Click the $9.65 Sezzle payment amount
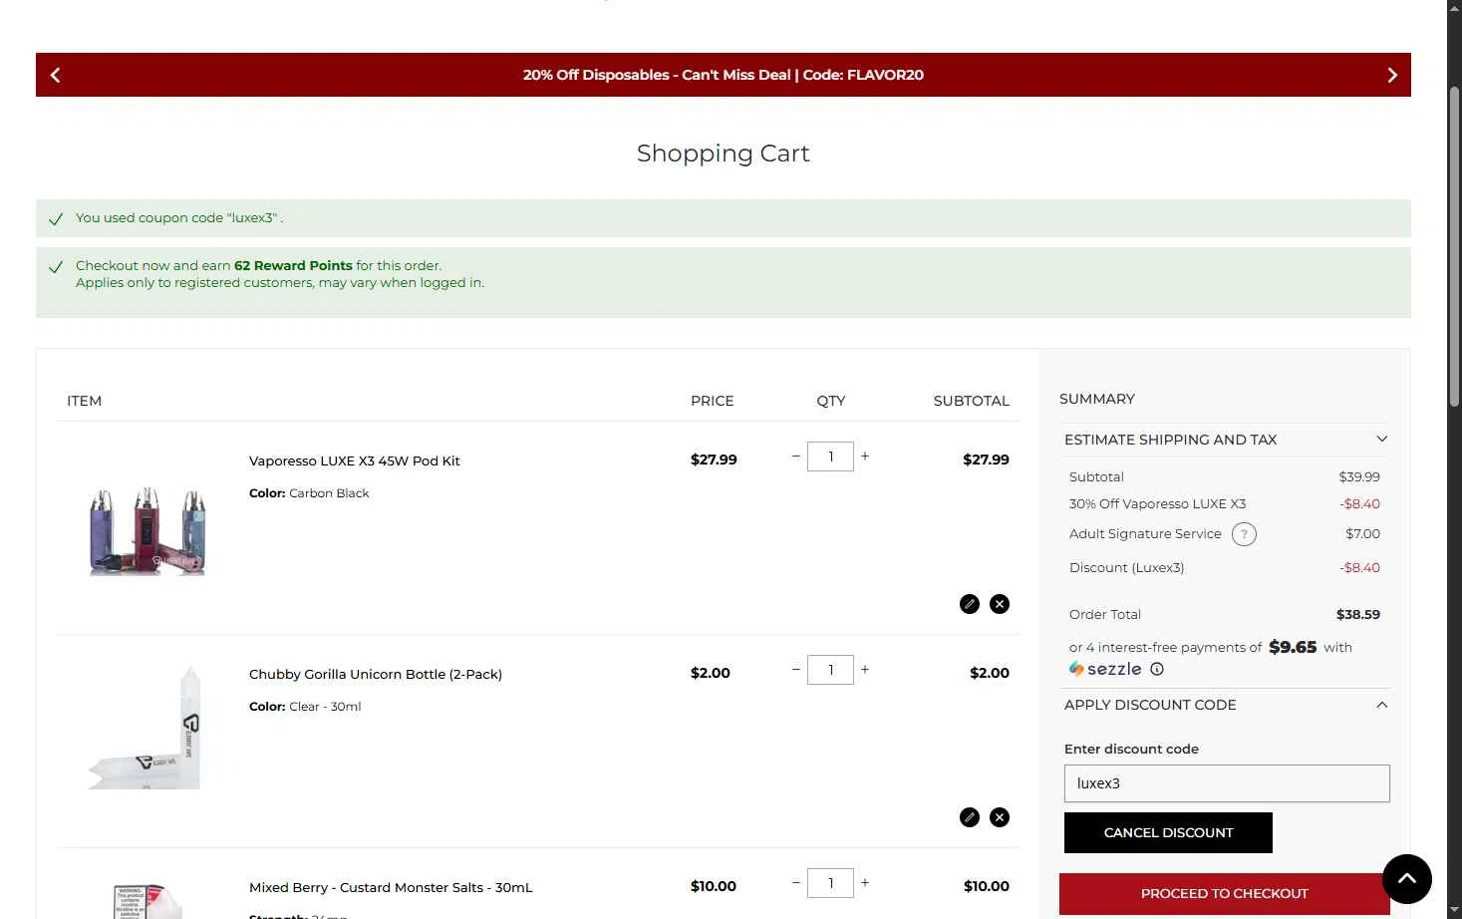 pyautogui.click(x=1293, y=647)
